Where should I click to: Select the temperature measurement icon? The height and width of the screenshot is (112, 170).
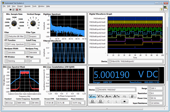tap(133, 96)
